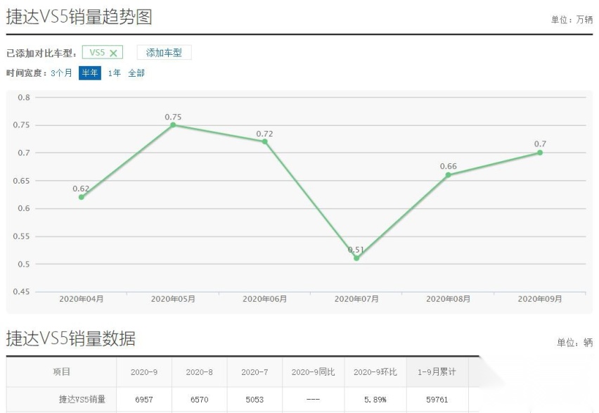Click the 6957 sales cell
The image size is (599, 413).
pos(144,400)
